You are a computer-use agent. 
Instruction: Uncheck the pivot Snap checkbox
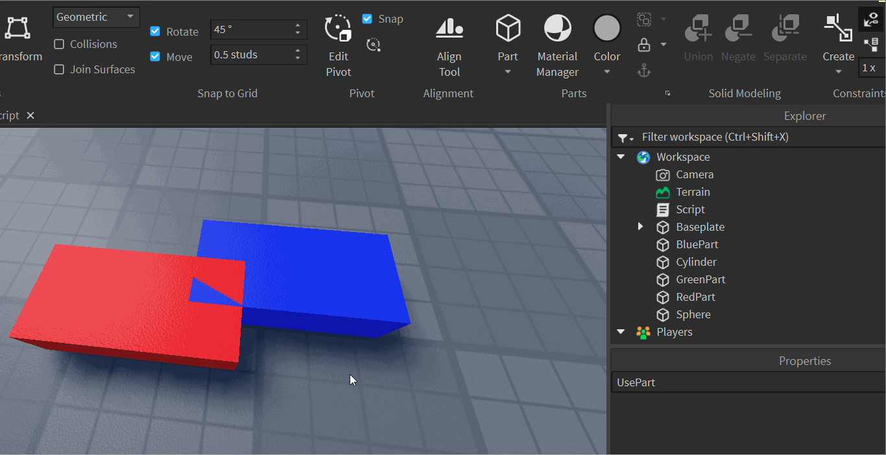(367, 19)
